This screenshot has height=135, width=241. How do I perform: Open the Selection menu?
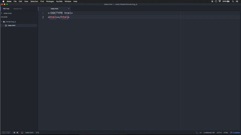coord(34,1)
